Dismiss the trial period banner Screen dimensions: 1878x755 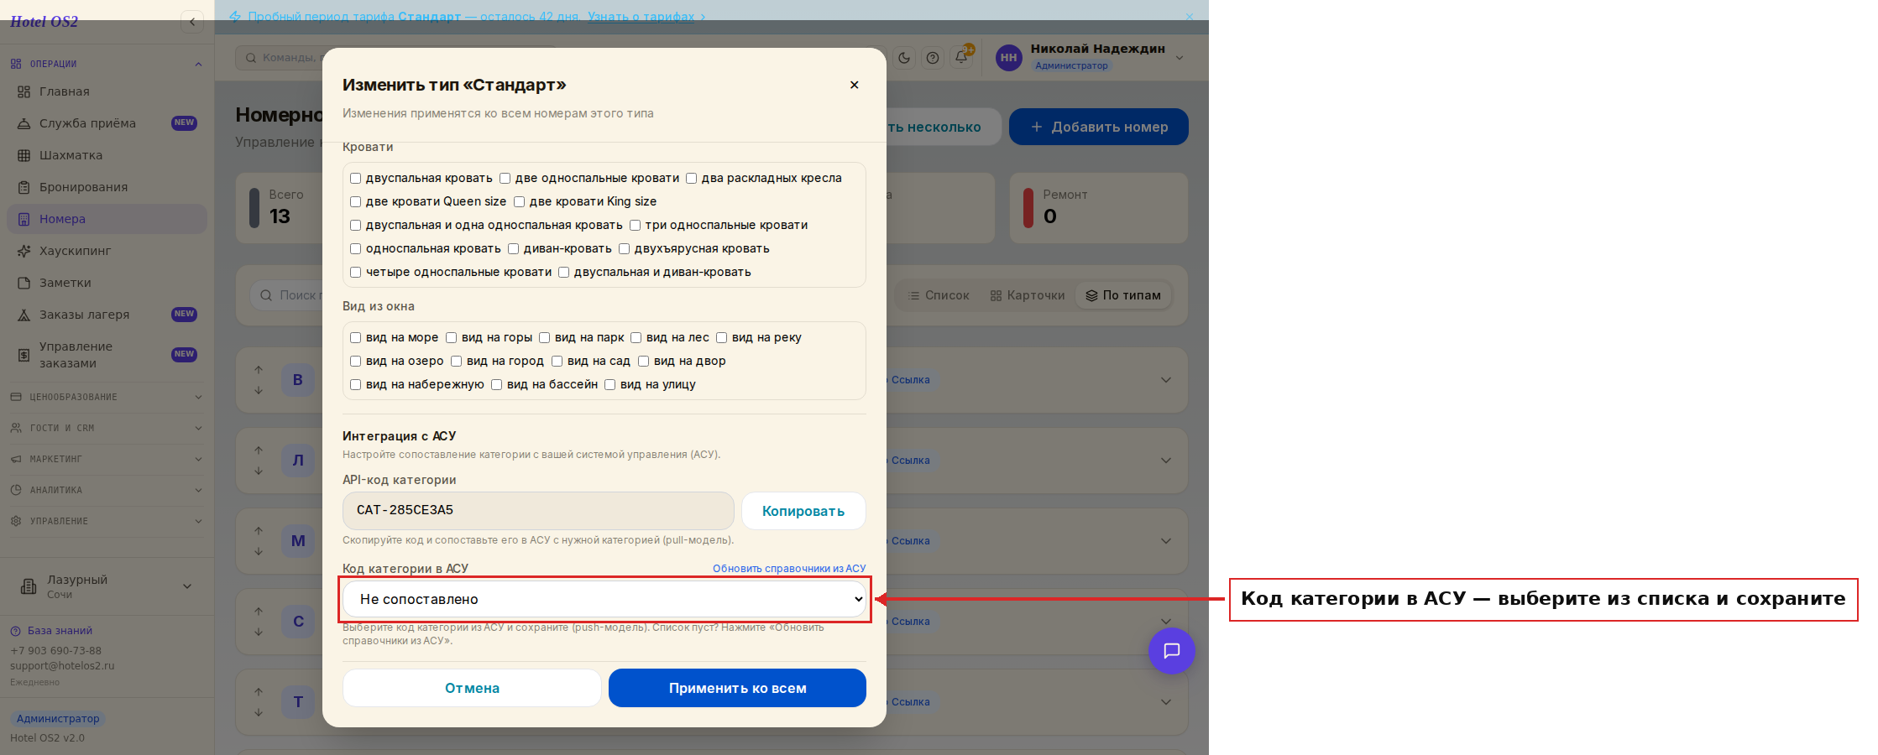pyautogui.click(x=1189, y=17)
